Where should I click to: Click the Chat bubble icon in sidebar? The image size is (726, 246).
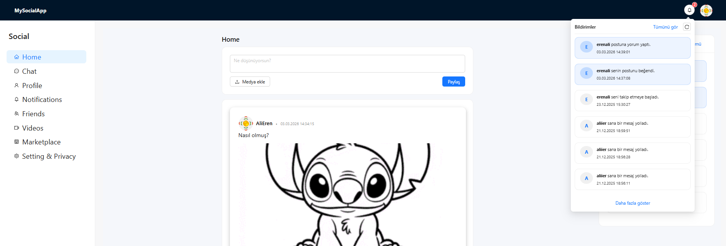17,71
